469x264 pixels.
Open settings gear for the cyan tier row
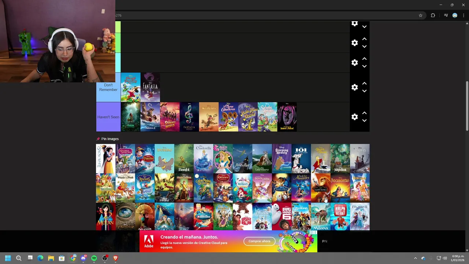click(x=354, y=63)
